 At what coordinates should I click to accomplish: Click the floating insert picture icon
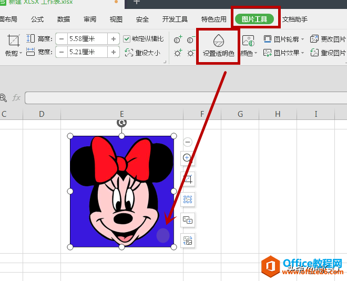pos(188,220)
